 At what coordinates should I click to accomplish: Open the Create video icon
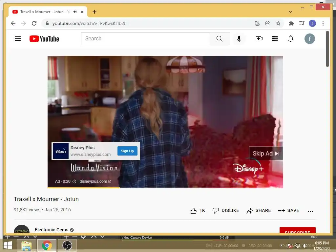tap(259, 39)
